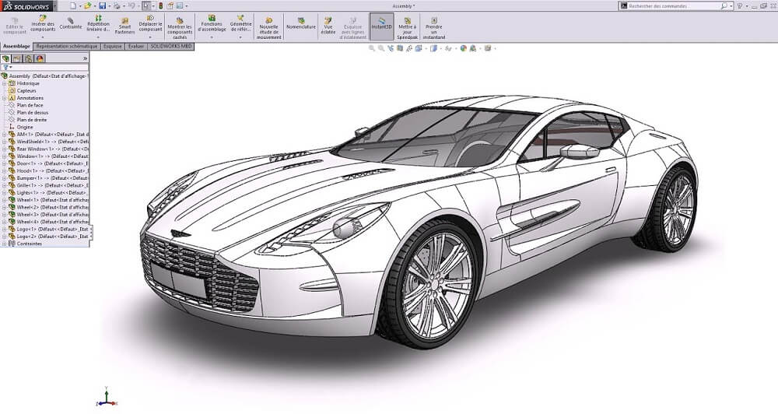
Task: Select the Contrainte mate tool
Action: (x=71, y=24)
